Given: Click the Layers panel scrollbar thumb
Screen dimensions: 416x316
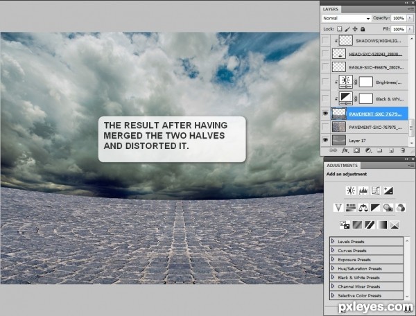Looking at the screenshot, I should coord(411,128).
